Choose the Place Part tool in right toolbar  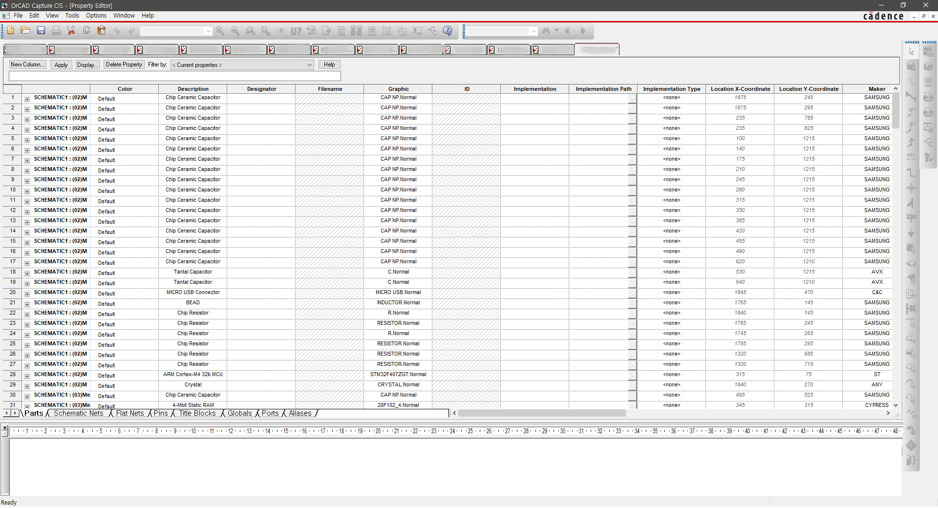pyautogui.click(x=911, y=66)
